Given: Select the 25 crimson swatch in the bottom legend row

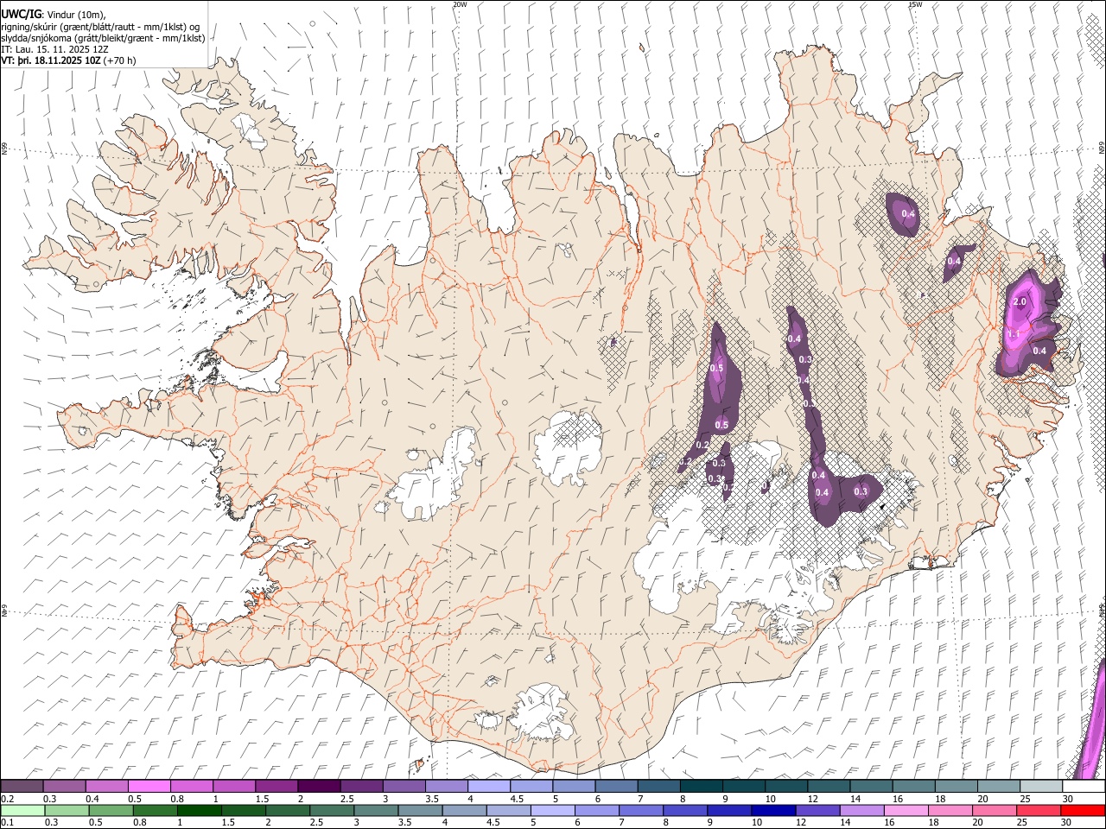Looking at the screenshot, I should click(1038, 811).
